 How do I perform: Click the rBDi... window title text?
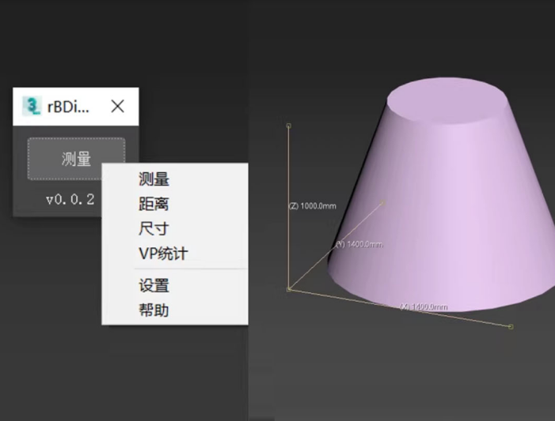(68, 107)
